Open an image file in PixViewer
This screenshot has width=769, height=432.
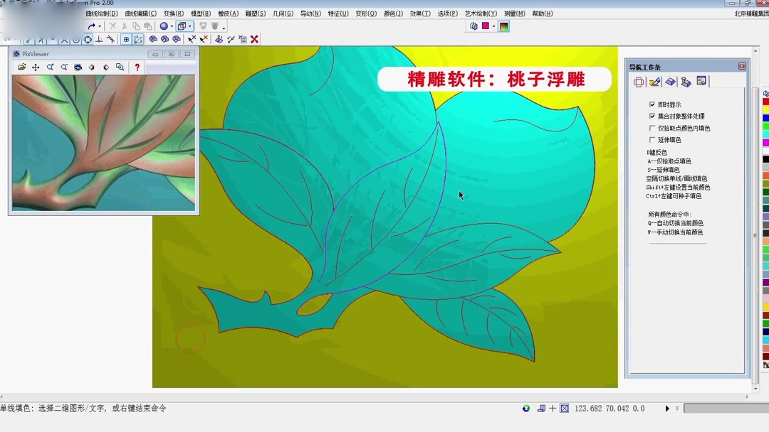click(22, 67)
